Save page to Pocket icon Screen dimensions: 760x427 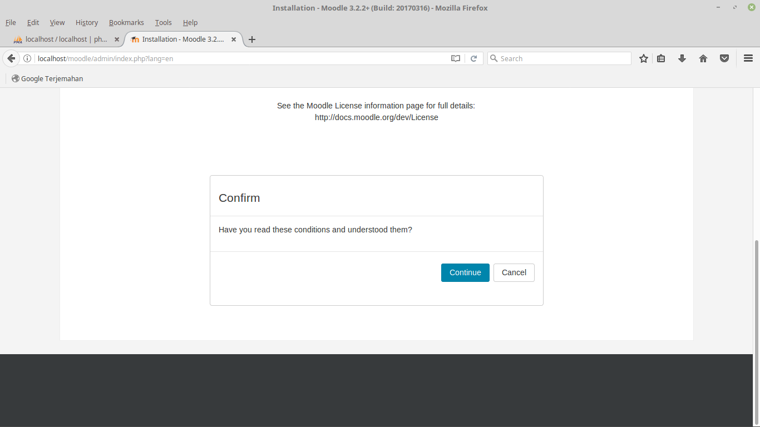pyautogui.click(x=724, y=58)
